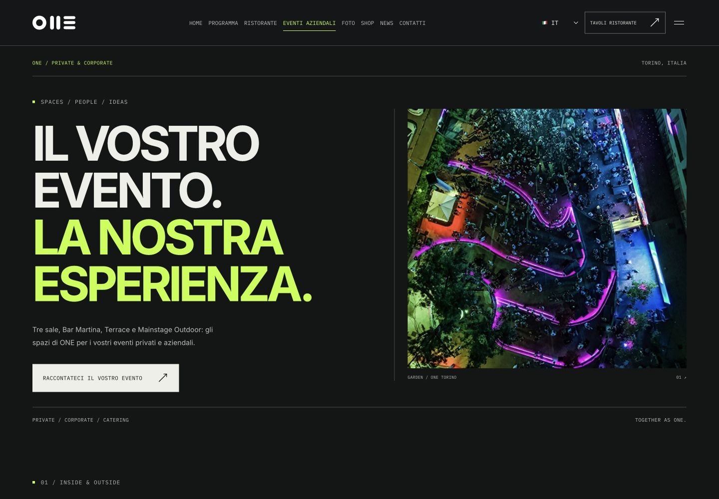Viewport: 719px width, 499px height.
Task: Open the Programma menu item
Action: point(223,23)
